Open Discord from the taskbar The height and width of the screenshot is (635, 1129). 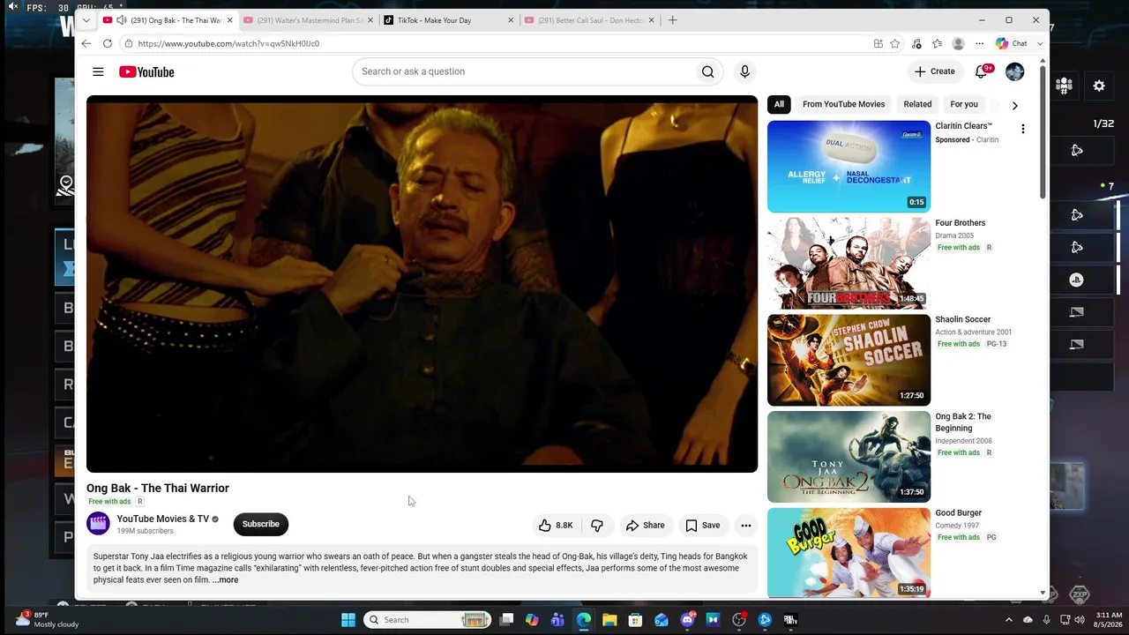point(687,620)
